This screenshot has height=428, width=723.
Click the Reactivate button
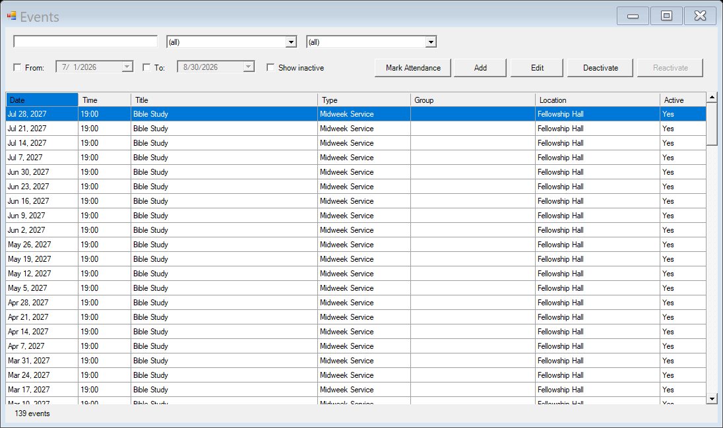click(x=670, y=68)
